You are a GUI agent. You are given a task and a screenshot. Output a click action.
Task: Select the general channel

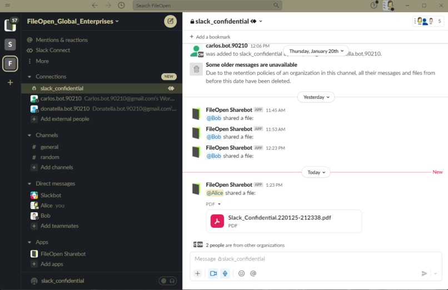101,147
